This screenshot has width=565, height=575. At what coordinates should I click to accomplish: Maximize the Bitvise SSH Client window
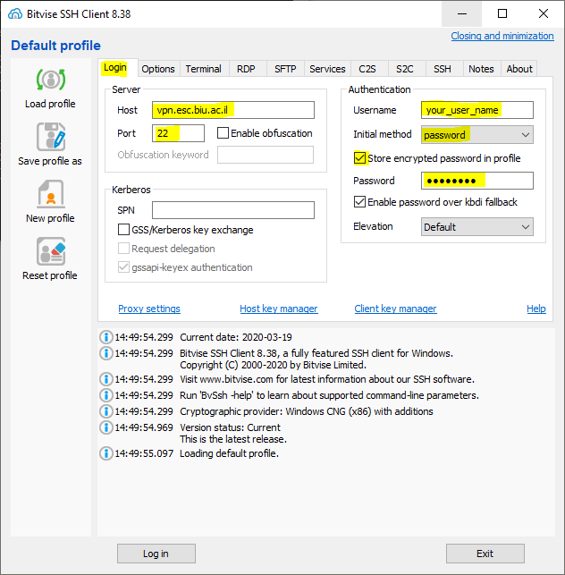click(502, 14)
